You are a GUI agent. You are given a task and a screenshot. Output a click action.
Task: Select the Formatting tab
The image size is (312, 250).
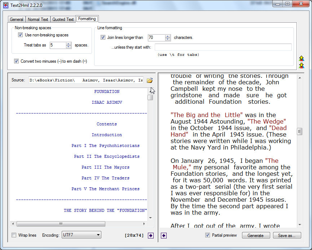click(x=87, y=19)
